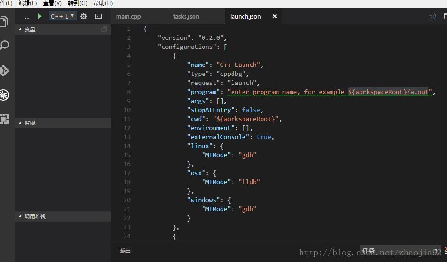Image resolution: width=447 pixels, height=262 pixels.
Task: Switch to the main.cpp tab
Action: tap(128, 16)
